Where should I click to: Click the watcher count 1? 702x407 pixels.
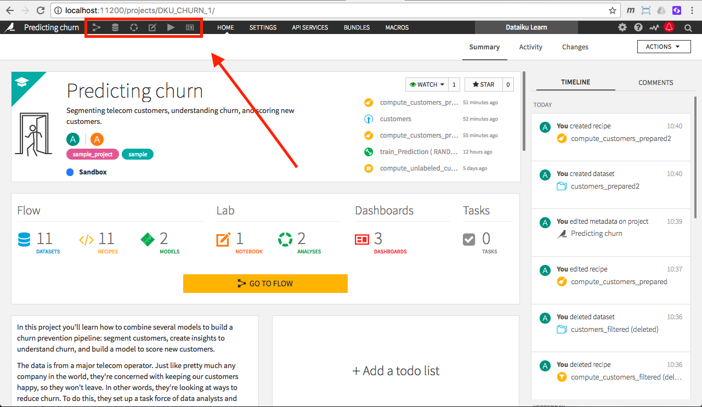coord(454,84)
